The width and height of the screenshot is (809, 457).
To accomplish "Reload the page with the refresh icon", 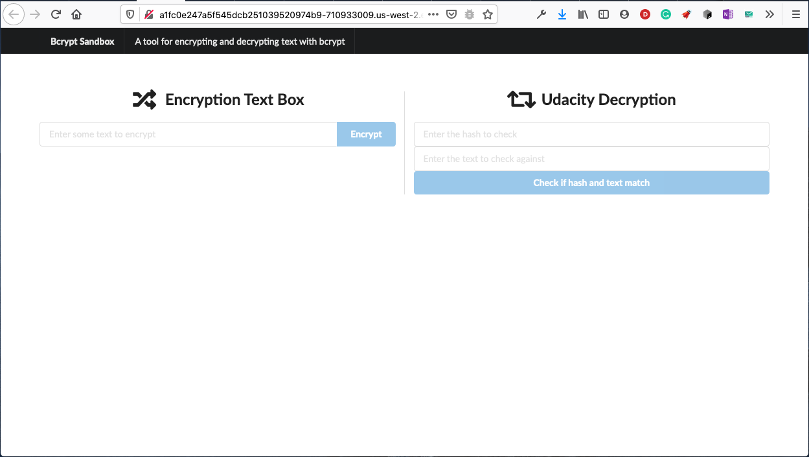I will tap(56, 14).
